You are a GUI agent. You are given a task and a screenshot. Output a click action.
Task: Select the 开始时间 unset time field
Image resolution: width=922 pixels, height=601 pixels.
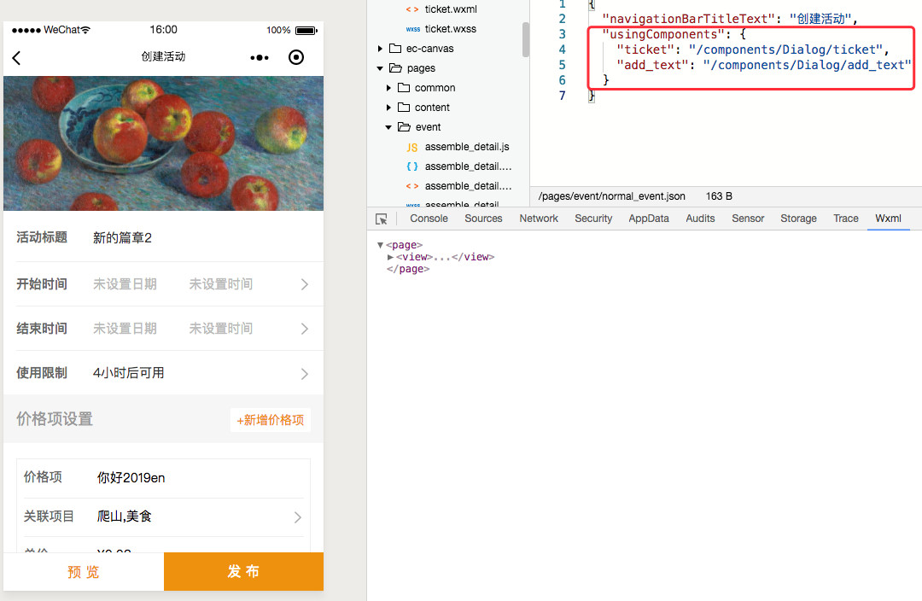[220, 284]
